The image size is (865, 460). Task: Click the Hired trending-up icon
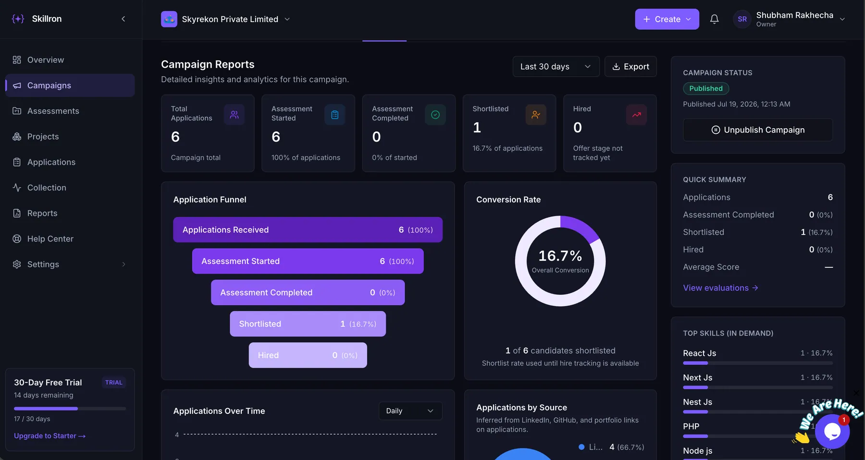click(636, 115)
